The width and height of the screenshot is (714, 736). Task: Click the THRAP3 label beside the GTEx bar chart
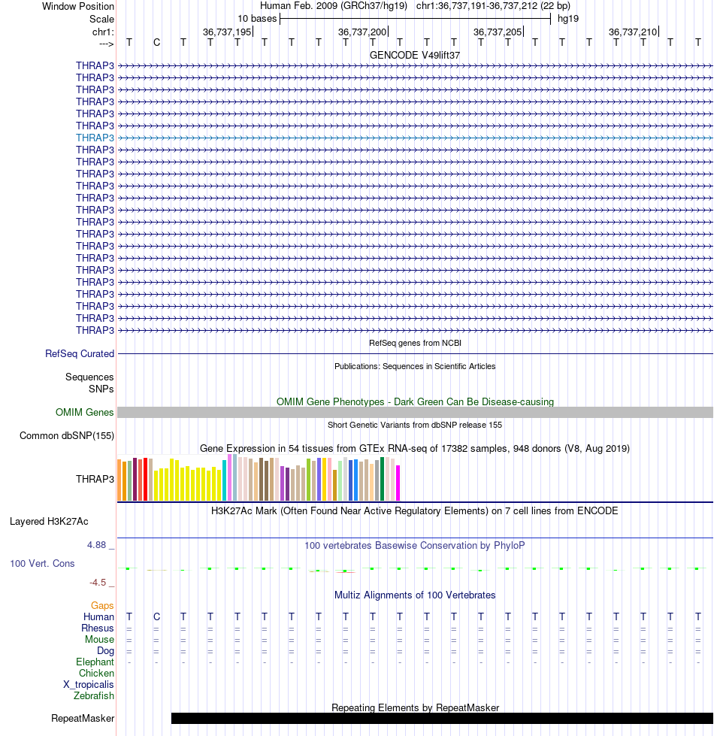click(95, 479)
